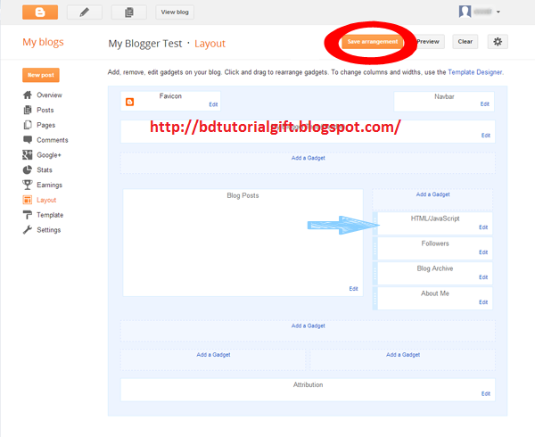Click the pencil new-post icon
This screenshot has width=535, height=437.
coord(85,12)
